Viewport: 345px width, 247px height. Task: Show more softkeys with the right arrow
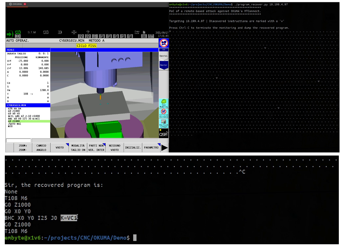point(165,148)
